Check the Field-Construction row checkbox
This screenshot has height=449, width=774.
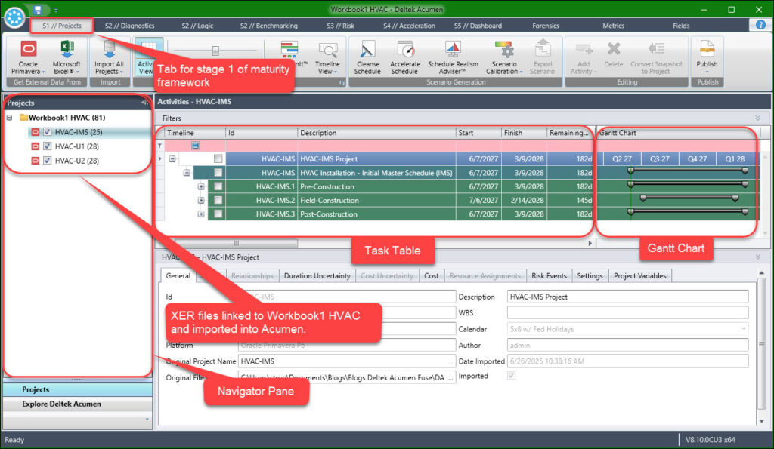(218, 200)
